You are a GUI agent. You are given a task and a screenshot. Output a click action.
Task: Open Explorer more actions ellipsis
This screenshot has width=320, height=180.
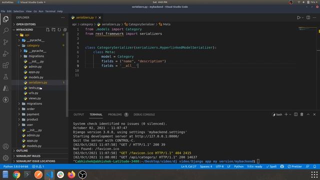click(62, 18)
